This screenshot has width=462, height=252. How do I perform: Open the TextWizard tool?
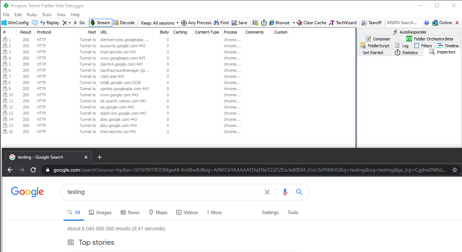pos(343,23)
